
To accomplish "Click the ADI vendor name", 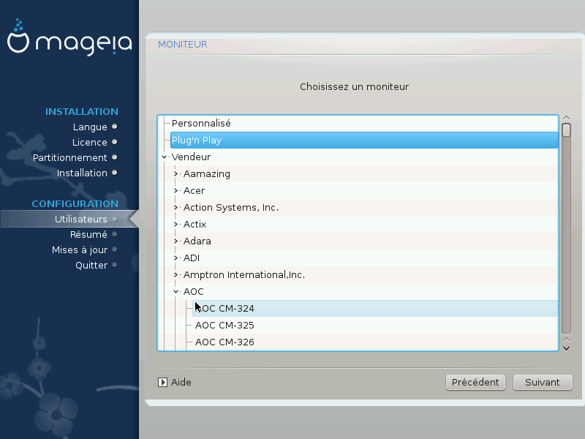I will coord(192,258).
